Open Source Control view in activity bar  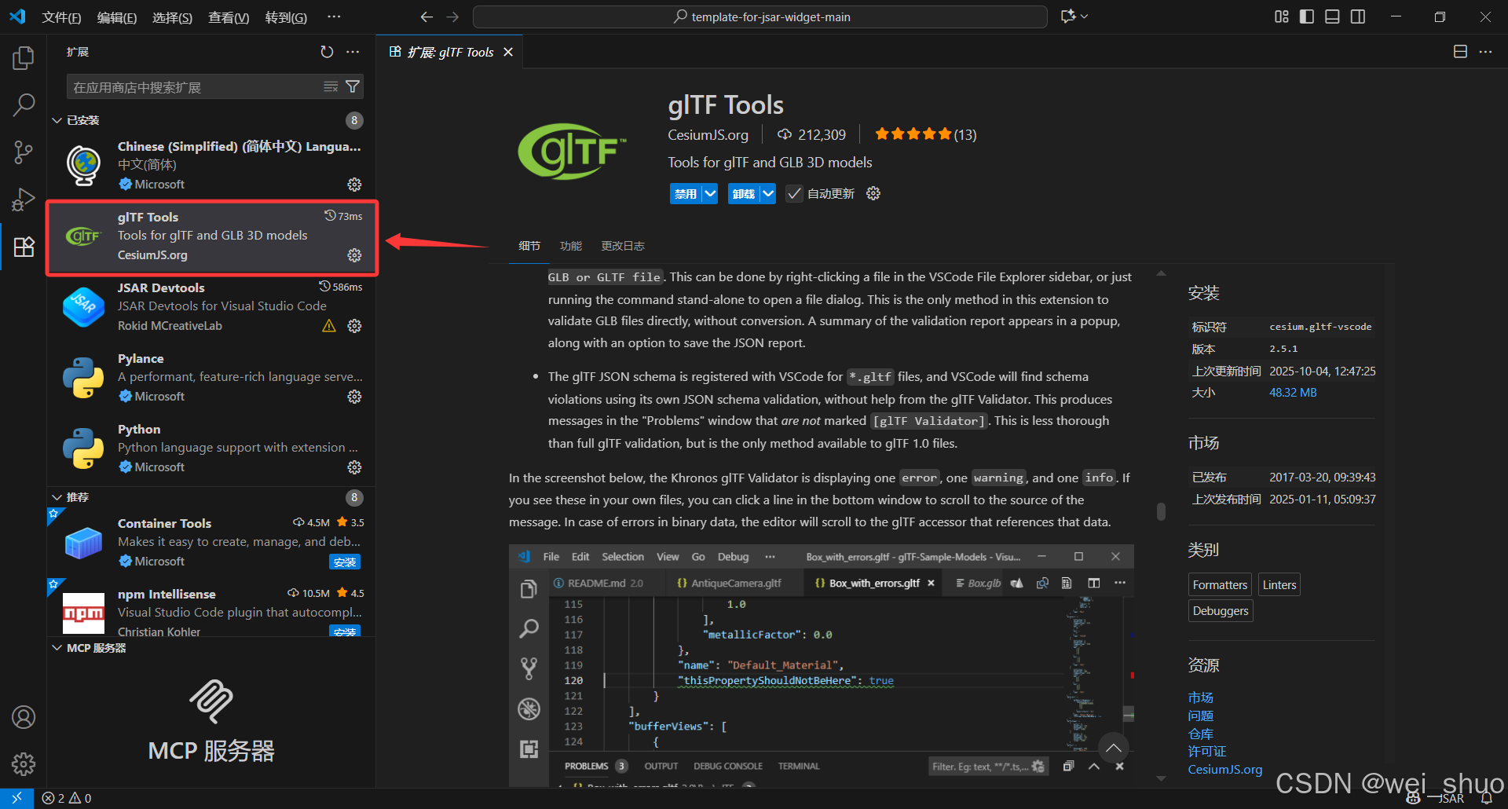tap(24, 152)
